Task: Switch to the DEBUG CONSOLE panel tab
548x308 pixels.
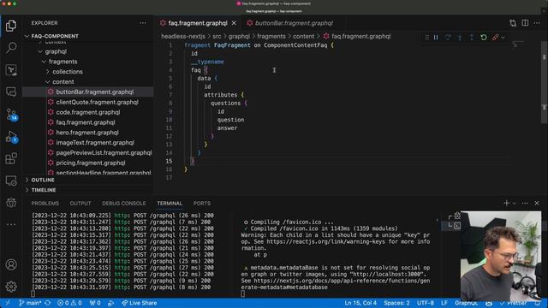Action: point(123,204)
